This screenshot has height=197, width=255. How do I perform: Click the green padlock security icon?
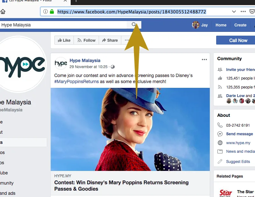click(52, 12)
